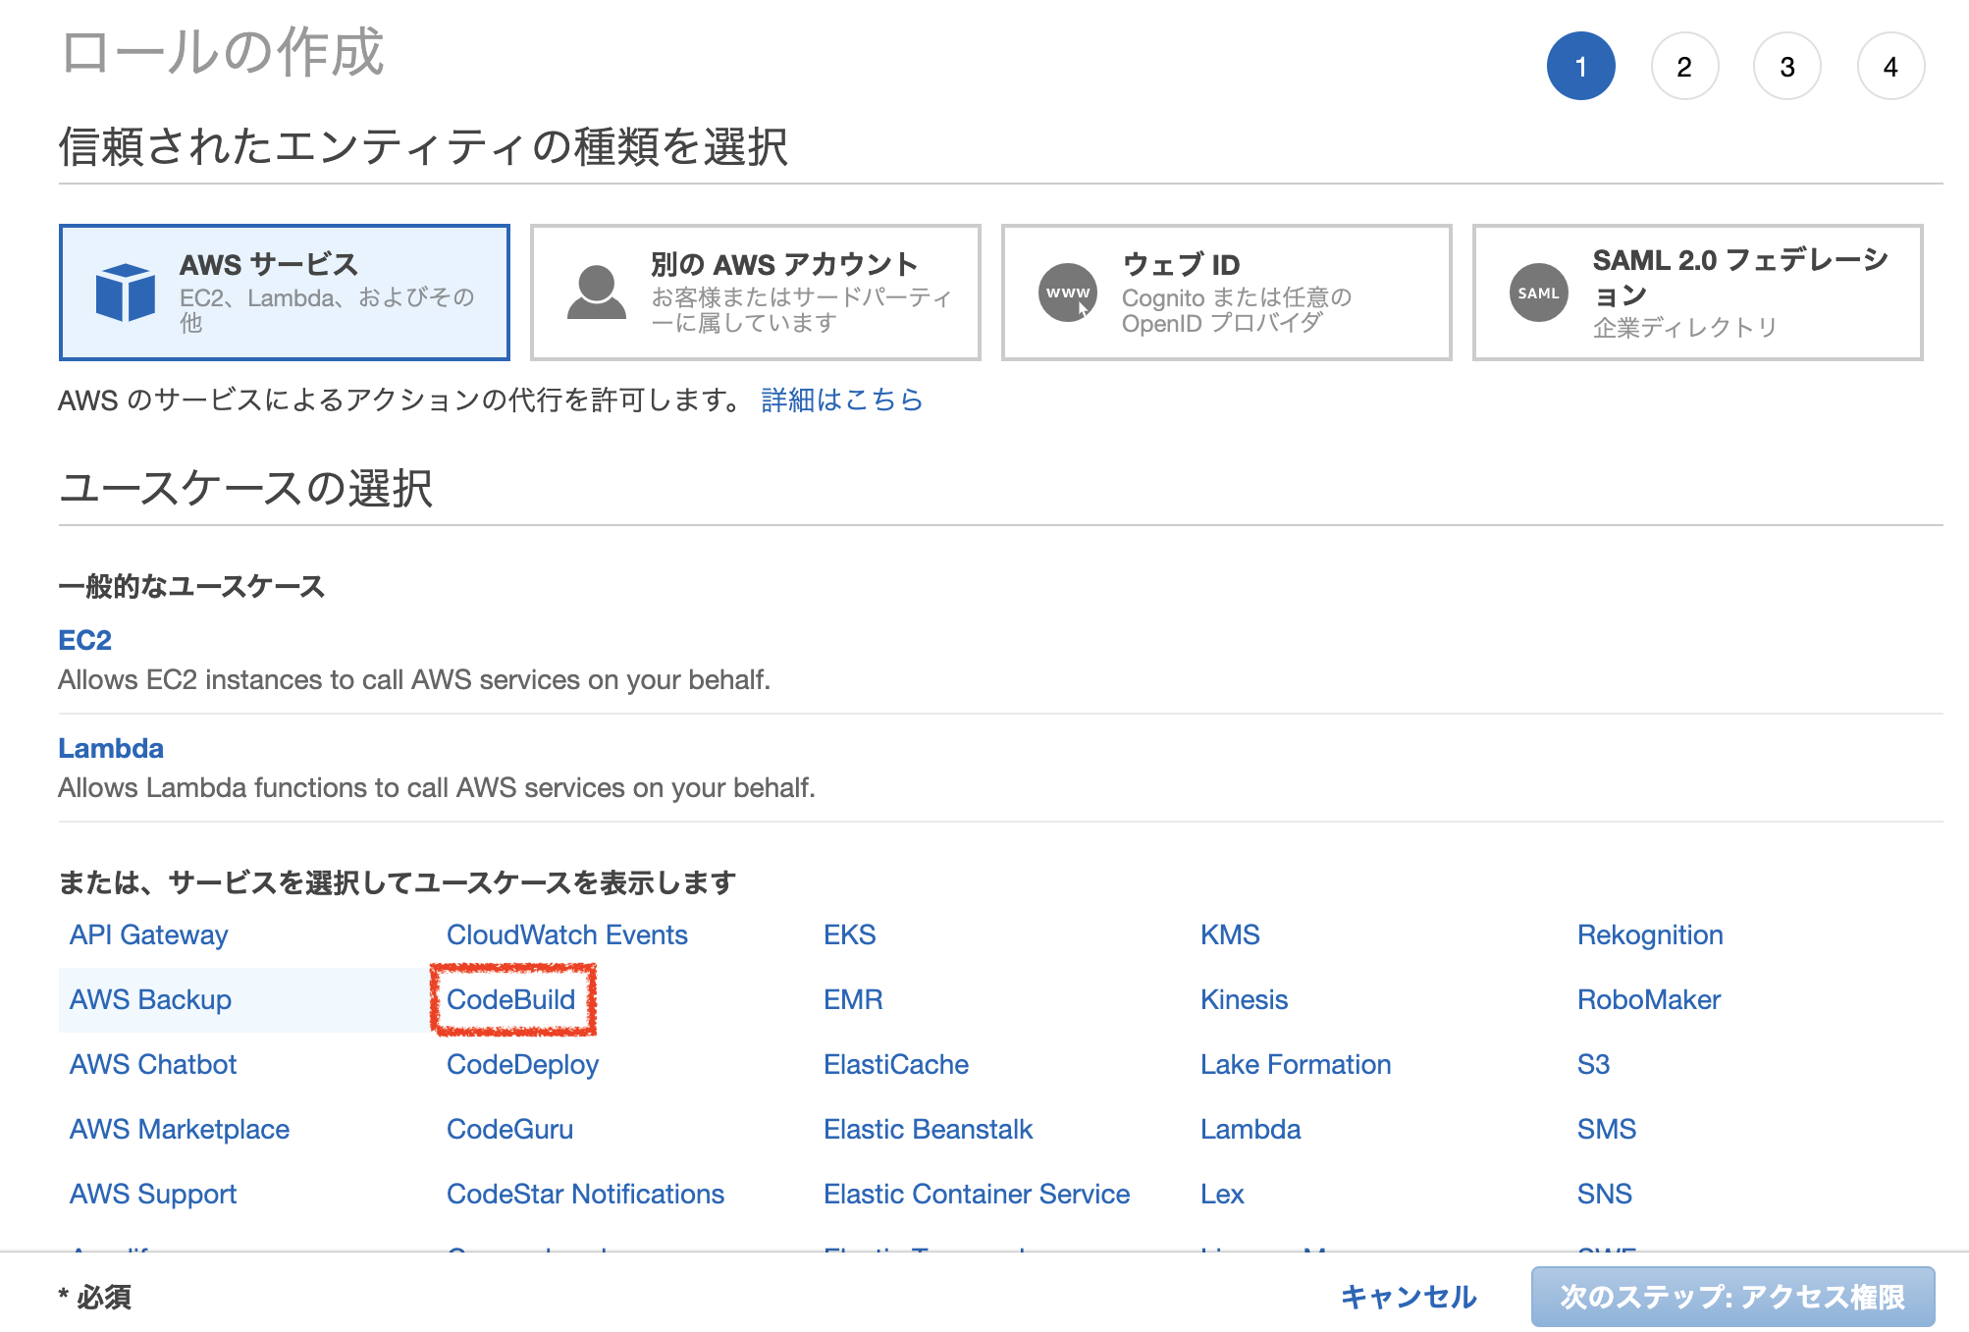
Task: Select the ElastiCache service
Action: [896, 1064]
